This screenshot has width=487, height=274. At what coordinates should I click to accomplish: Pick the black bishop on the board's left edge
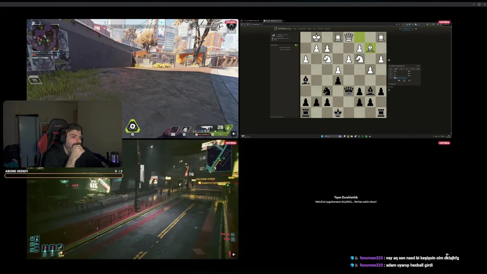[306, 80]
